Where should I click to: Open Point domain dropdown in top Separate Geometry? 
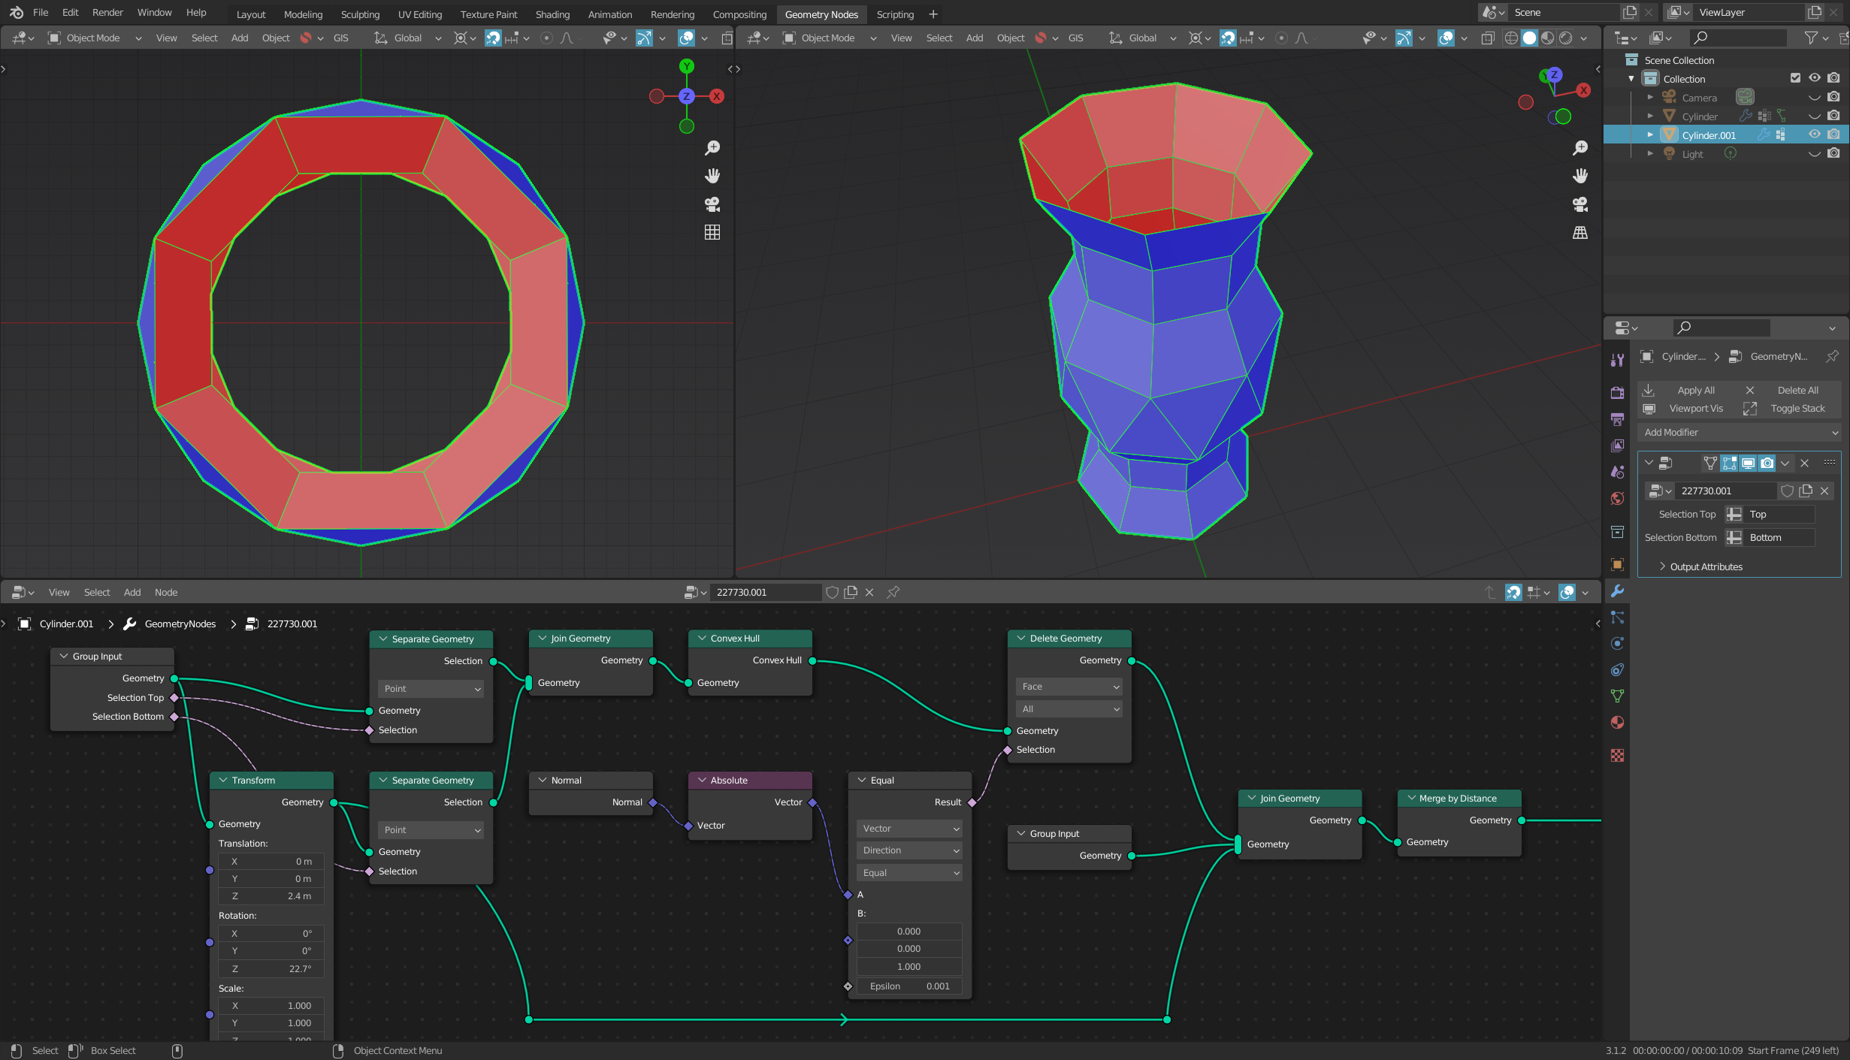[x=431, y=688]
